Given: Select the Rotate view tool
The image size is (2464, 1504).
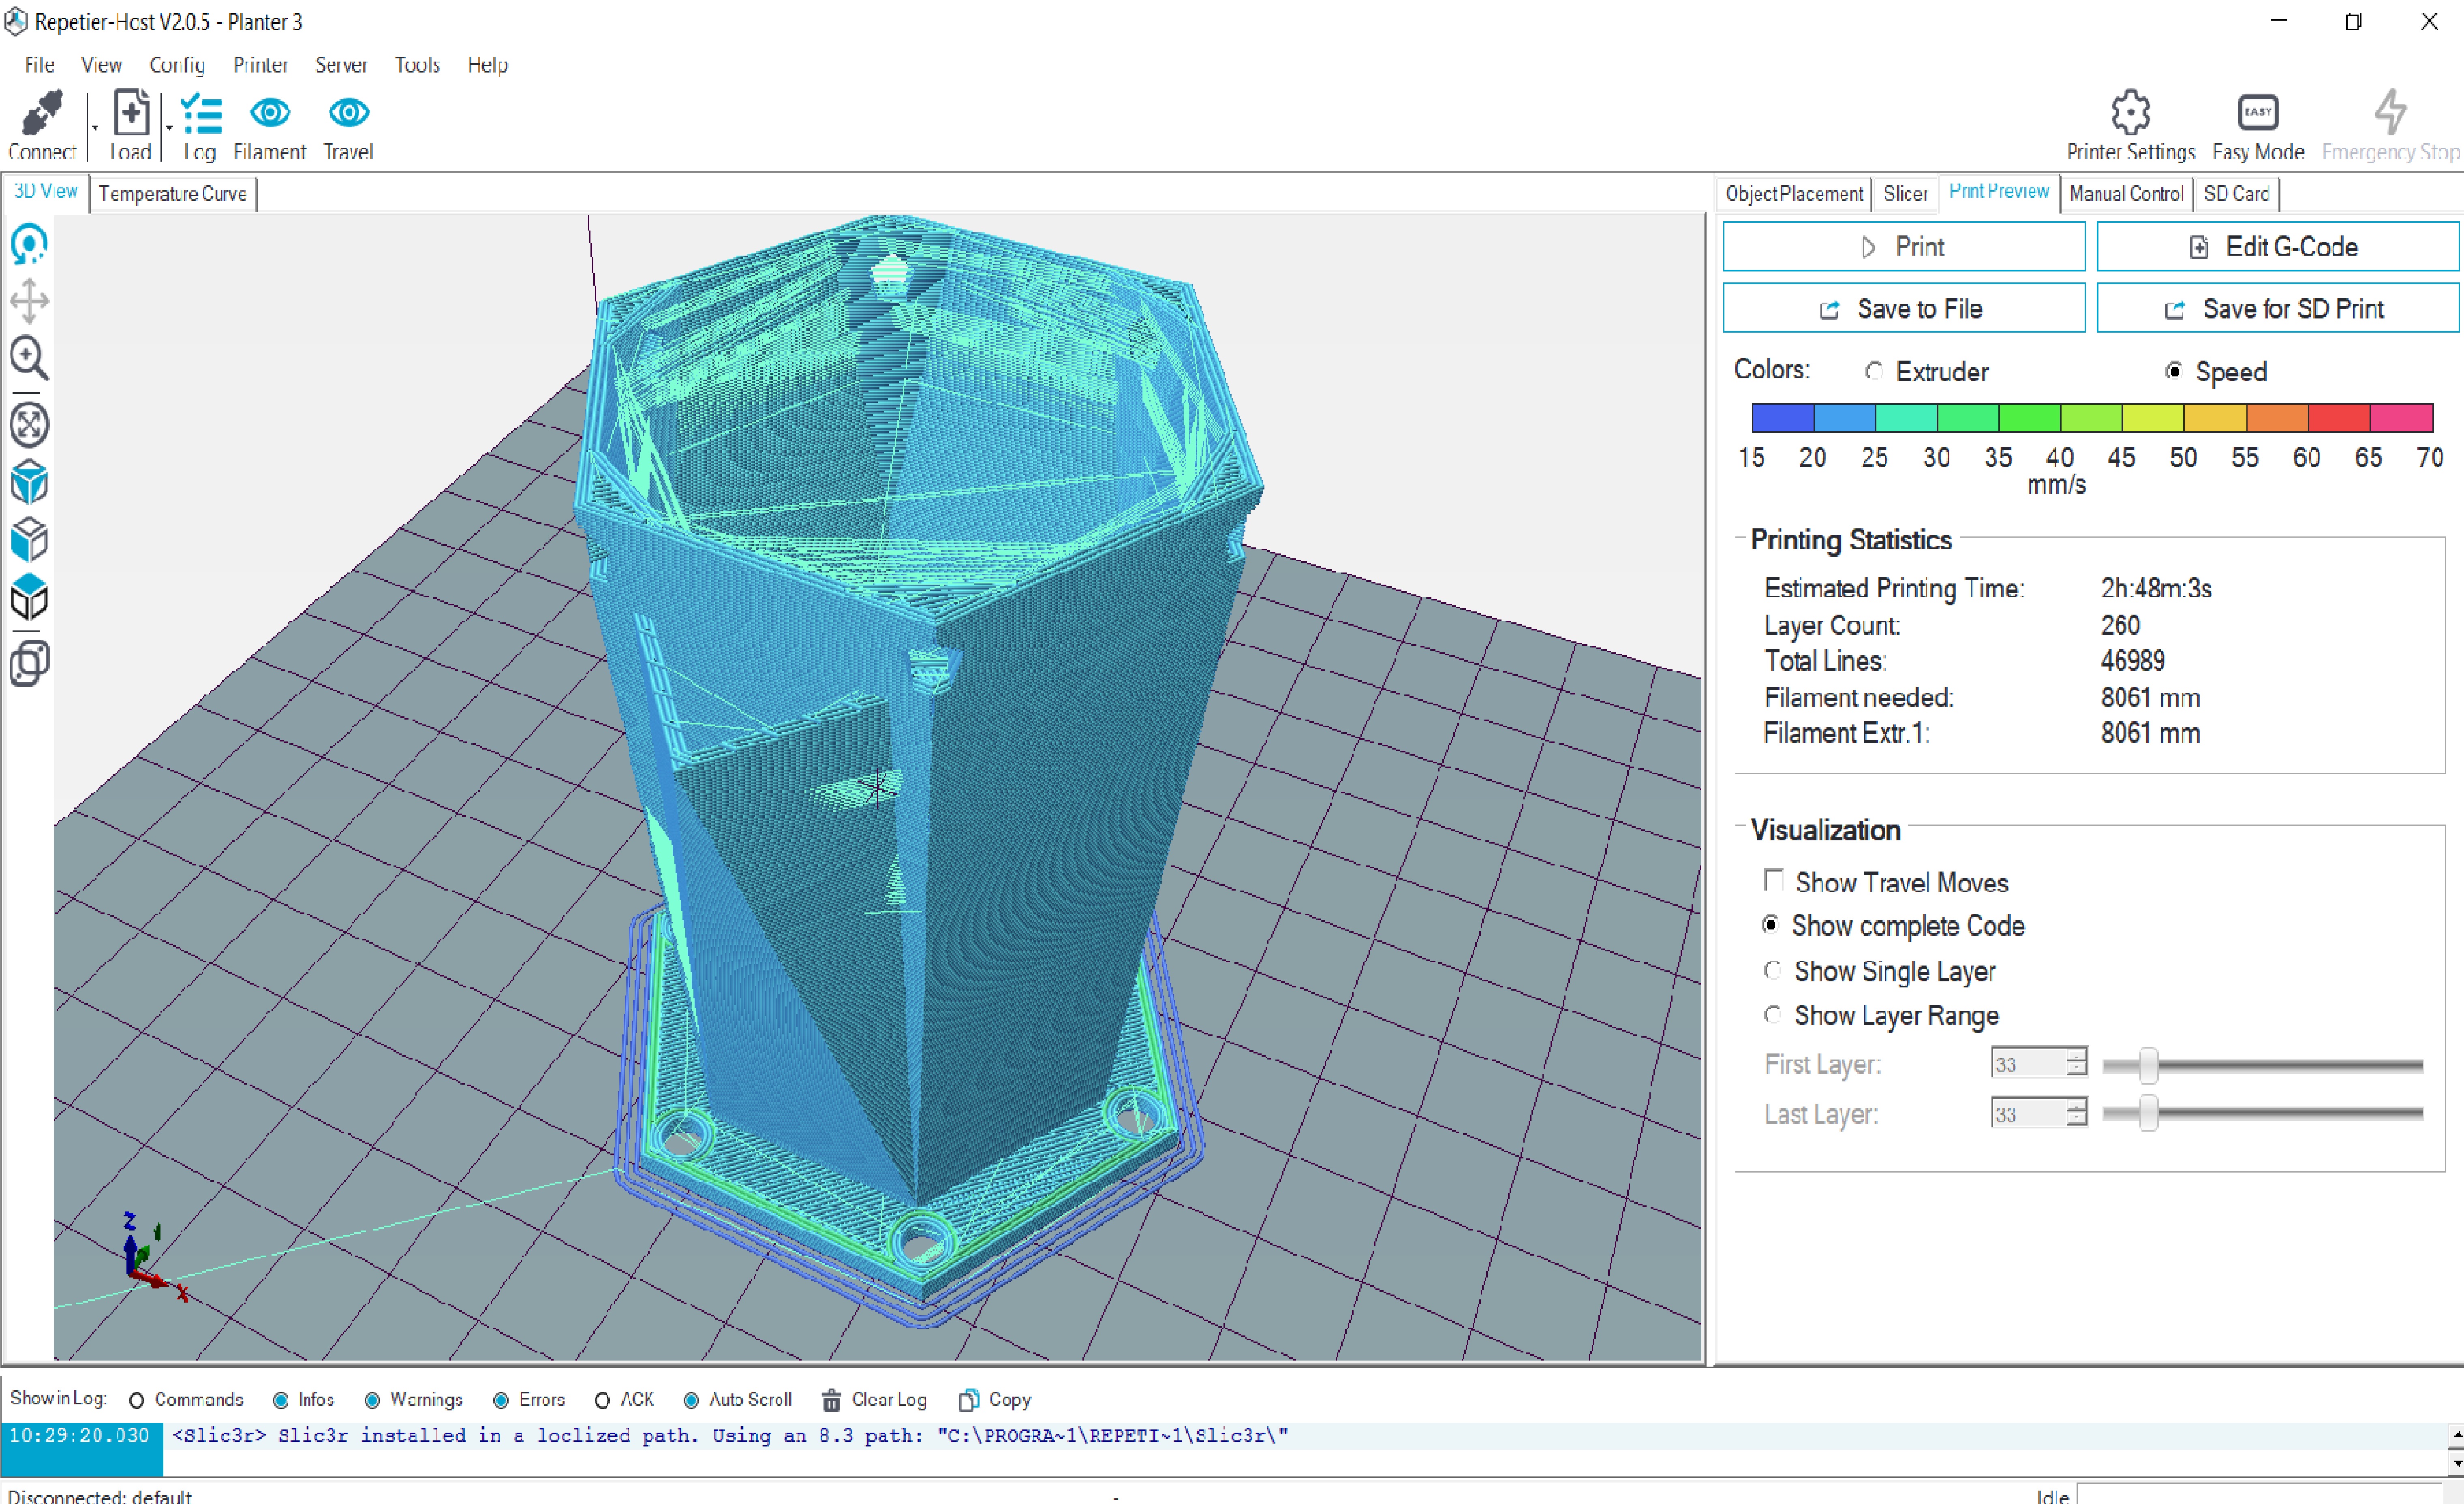Looking at the screenshot, I should point(29,243).
